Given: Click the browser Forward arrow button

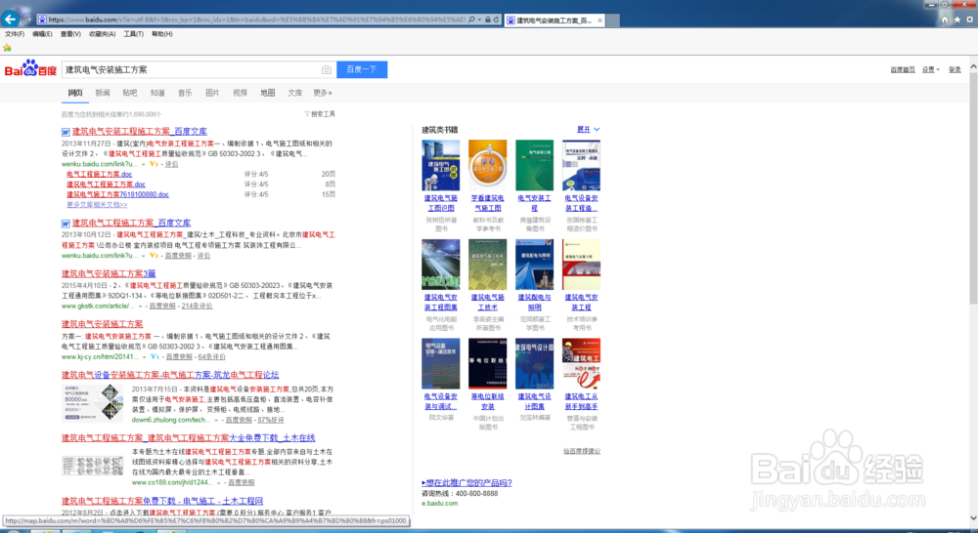Looking at the screenshot, I should pos(27,20).
